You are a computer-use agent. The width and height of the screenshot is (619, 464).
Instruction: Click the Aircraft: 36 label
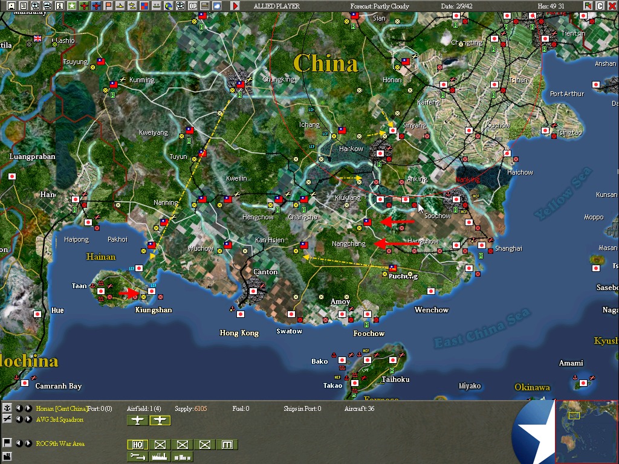359,408
